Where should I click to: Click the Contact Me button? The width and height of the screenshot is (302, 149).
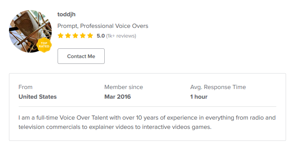tap(81, 56)
